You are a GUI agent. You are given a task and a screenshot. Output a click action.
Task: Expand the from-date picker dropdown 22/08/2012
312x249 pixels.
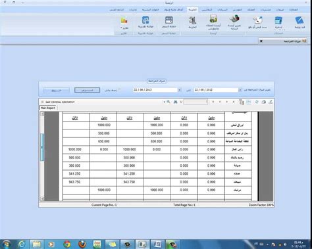point(240,90)
